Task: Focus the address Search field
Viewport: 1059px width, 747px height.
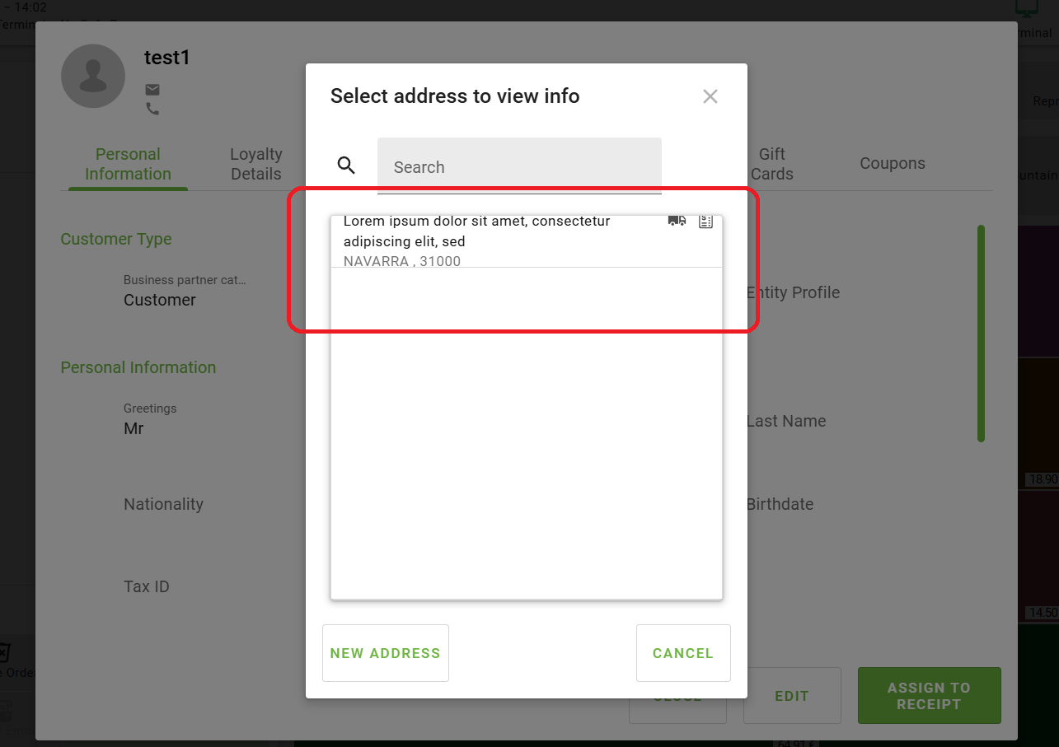Action: point(519,167)
